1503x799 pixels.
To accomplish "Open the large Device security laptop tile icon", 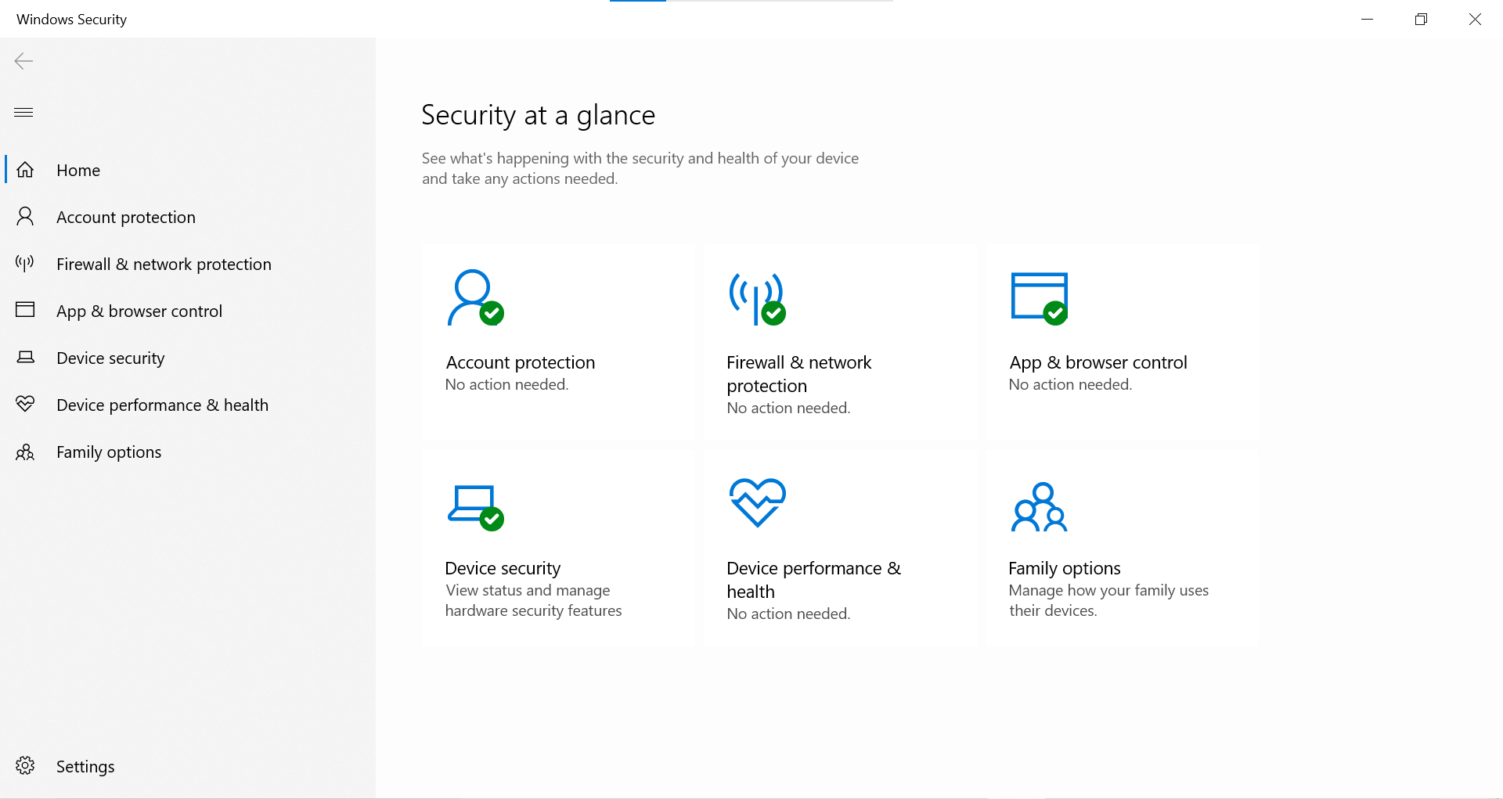I will click(475, 508).
